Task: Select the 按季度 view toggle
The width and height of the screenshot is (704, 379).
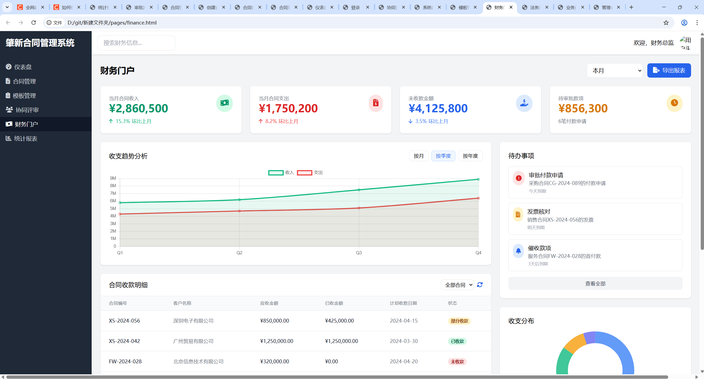Action: click(443, 156)
